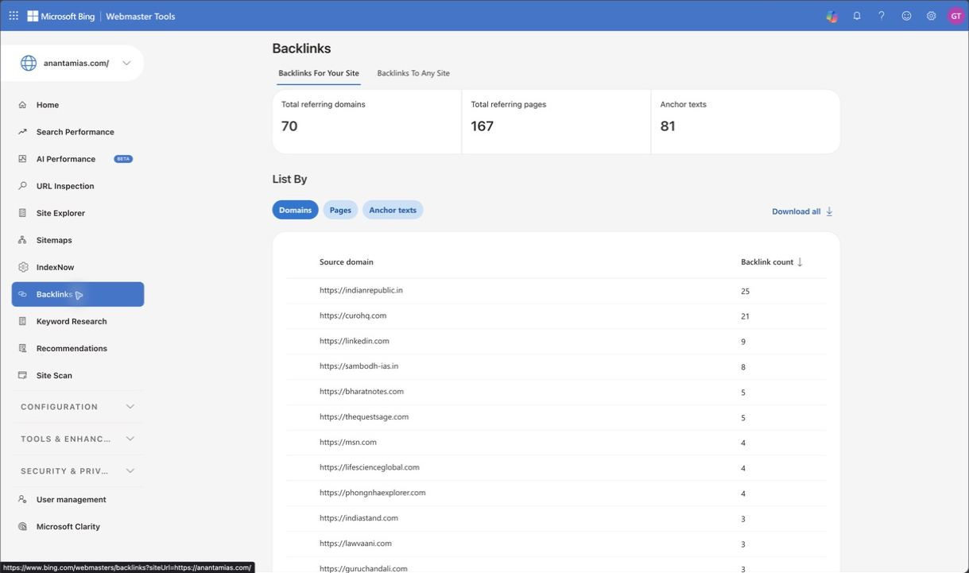Click the backlink count 25 cell
Screen dimensions: 969x573
click(x=746, y=292)
